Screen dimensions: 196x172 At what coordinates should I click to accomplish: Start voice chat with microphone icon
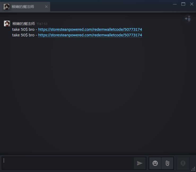[x=183, y=163]
